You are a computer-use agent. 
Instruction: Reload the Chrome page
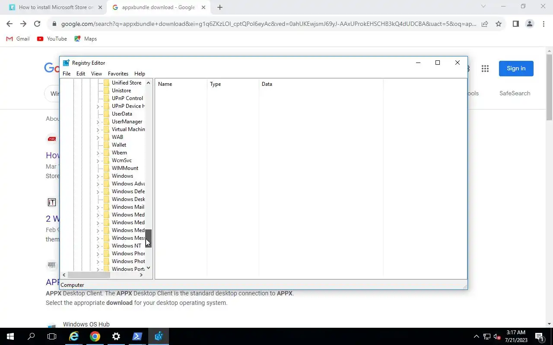(x=37, y=24)
